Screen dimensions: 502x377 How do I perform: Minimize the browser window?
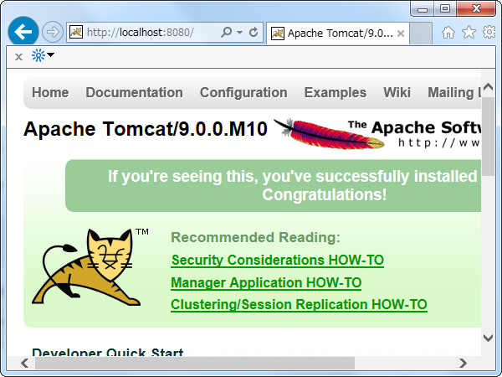tap(423, 9)
